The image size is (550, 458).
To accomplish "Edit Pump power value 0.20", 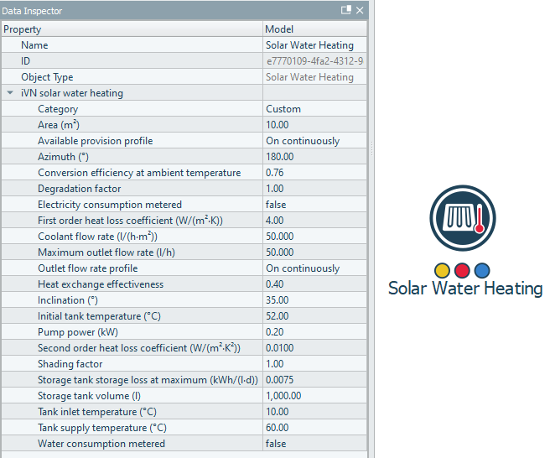I will point(315,332).
